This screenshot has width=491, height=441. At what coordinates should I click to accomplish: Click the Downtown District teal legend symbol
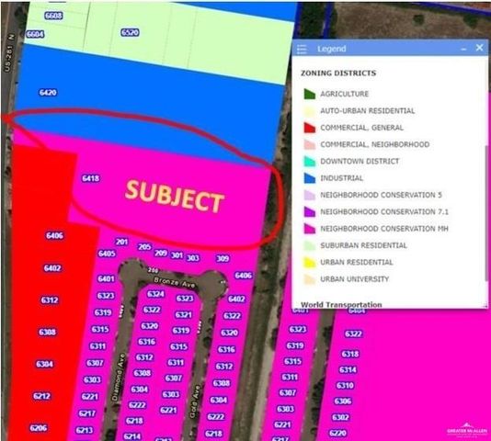tap(309, 162)
